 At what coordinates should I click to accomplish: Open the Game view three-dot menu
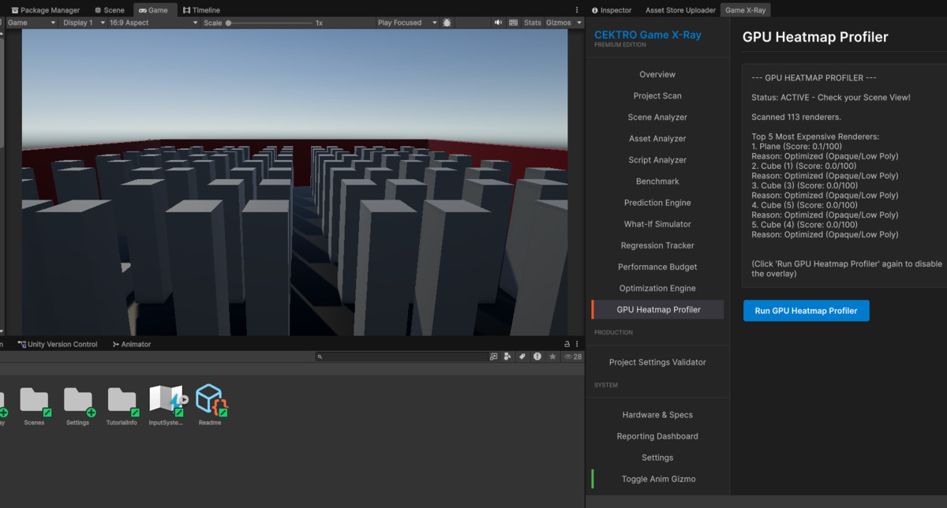[577, 10]
